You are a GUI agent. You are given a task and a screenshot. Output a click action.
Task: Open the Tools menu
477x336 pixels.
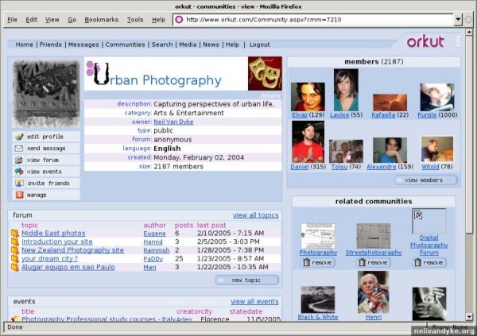click(x=135, y=19)
